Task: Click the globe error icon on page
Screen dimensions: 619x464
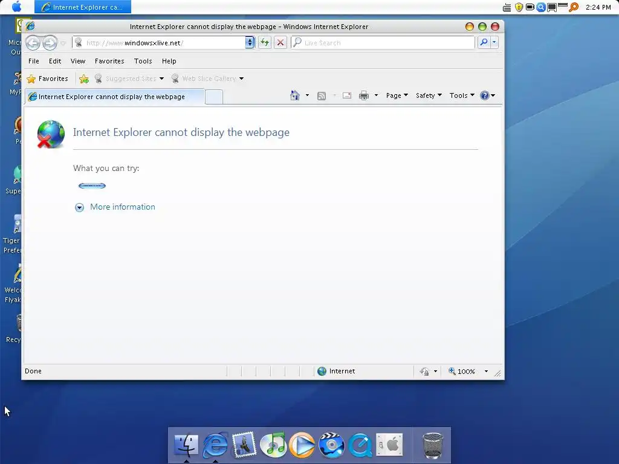Action: (51, 134)
